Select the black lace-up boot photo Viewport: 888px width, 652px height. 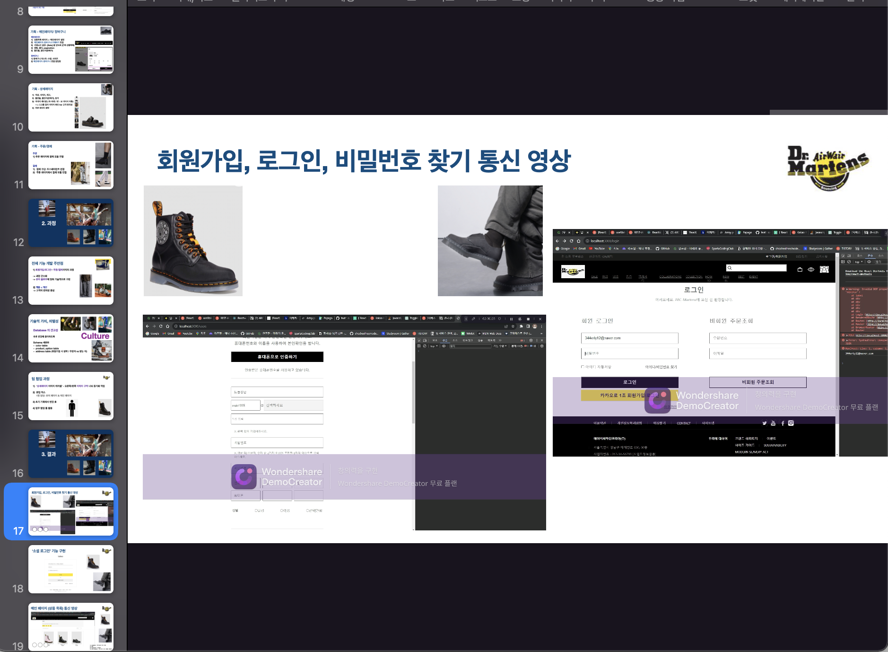pyautogui.click(x=193, y=241)
